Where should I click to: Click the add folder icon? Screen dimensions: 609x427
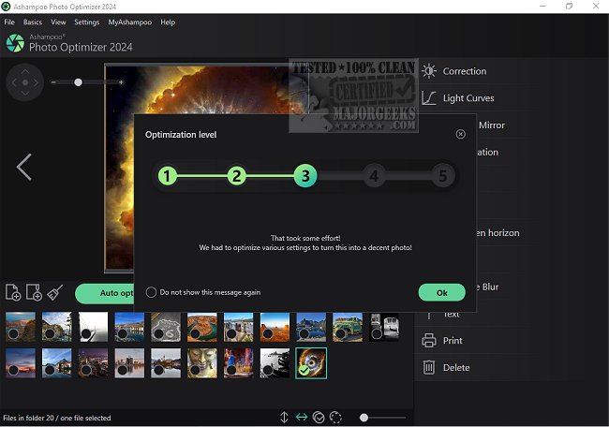pos(34,292)
